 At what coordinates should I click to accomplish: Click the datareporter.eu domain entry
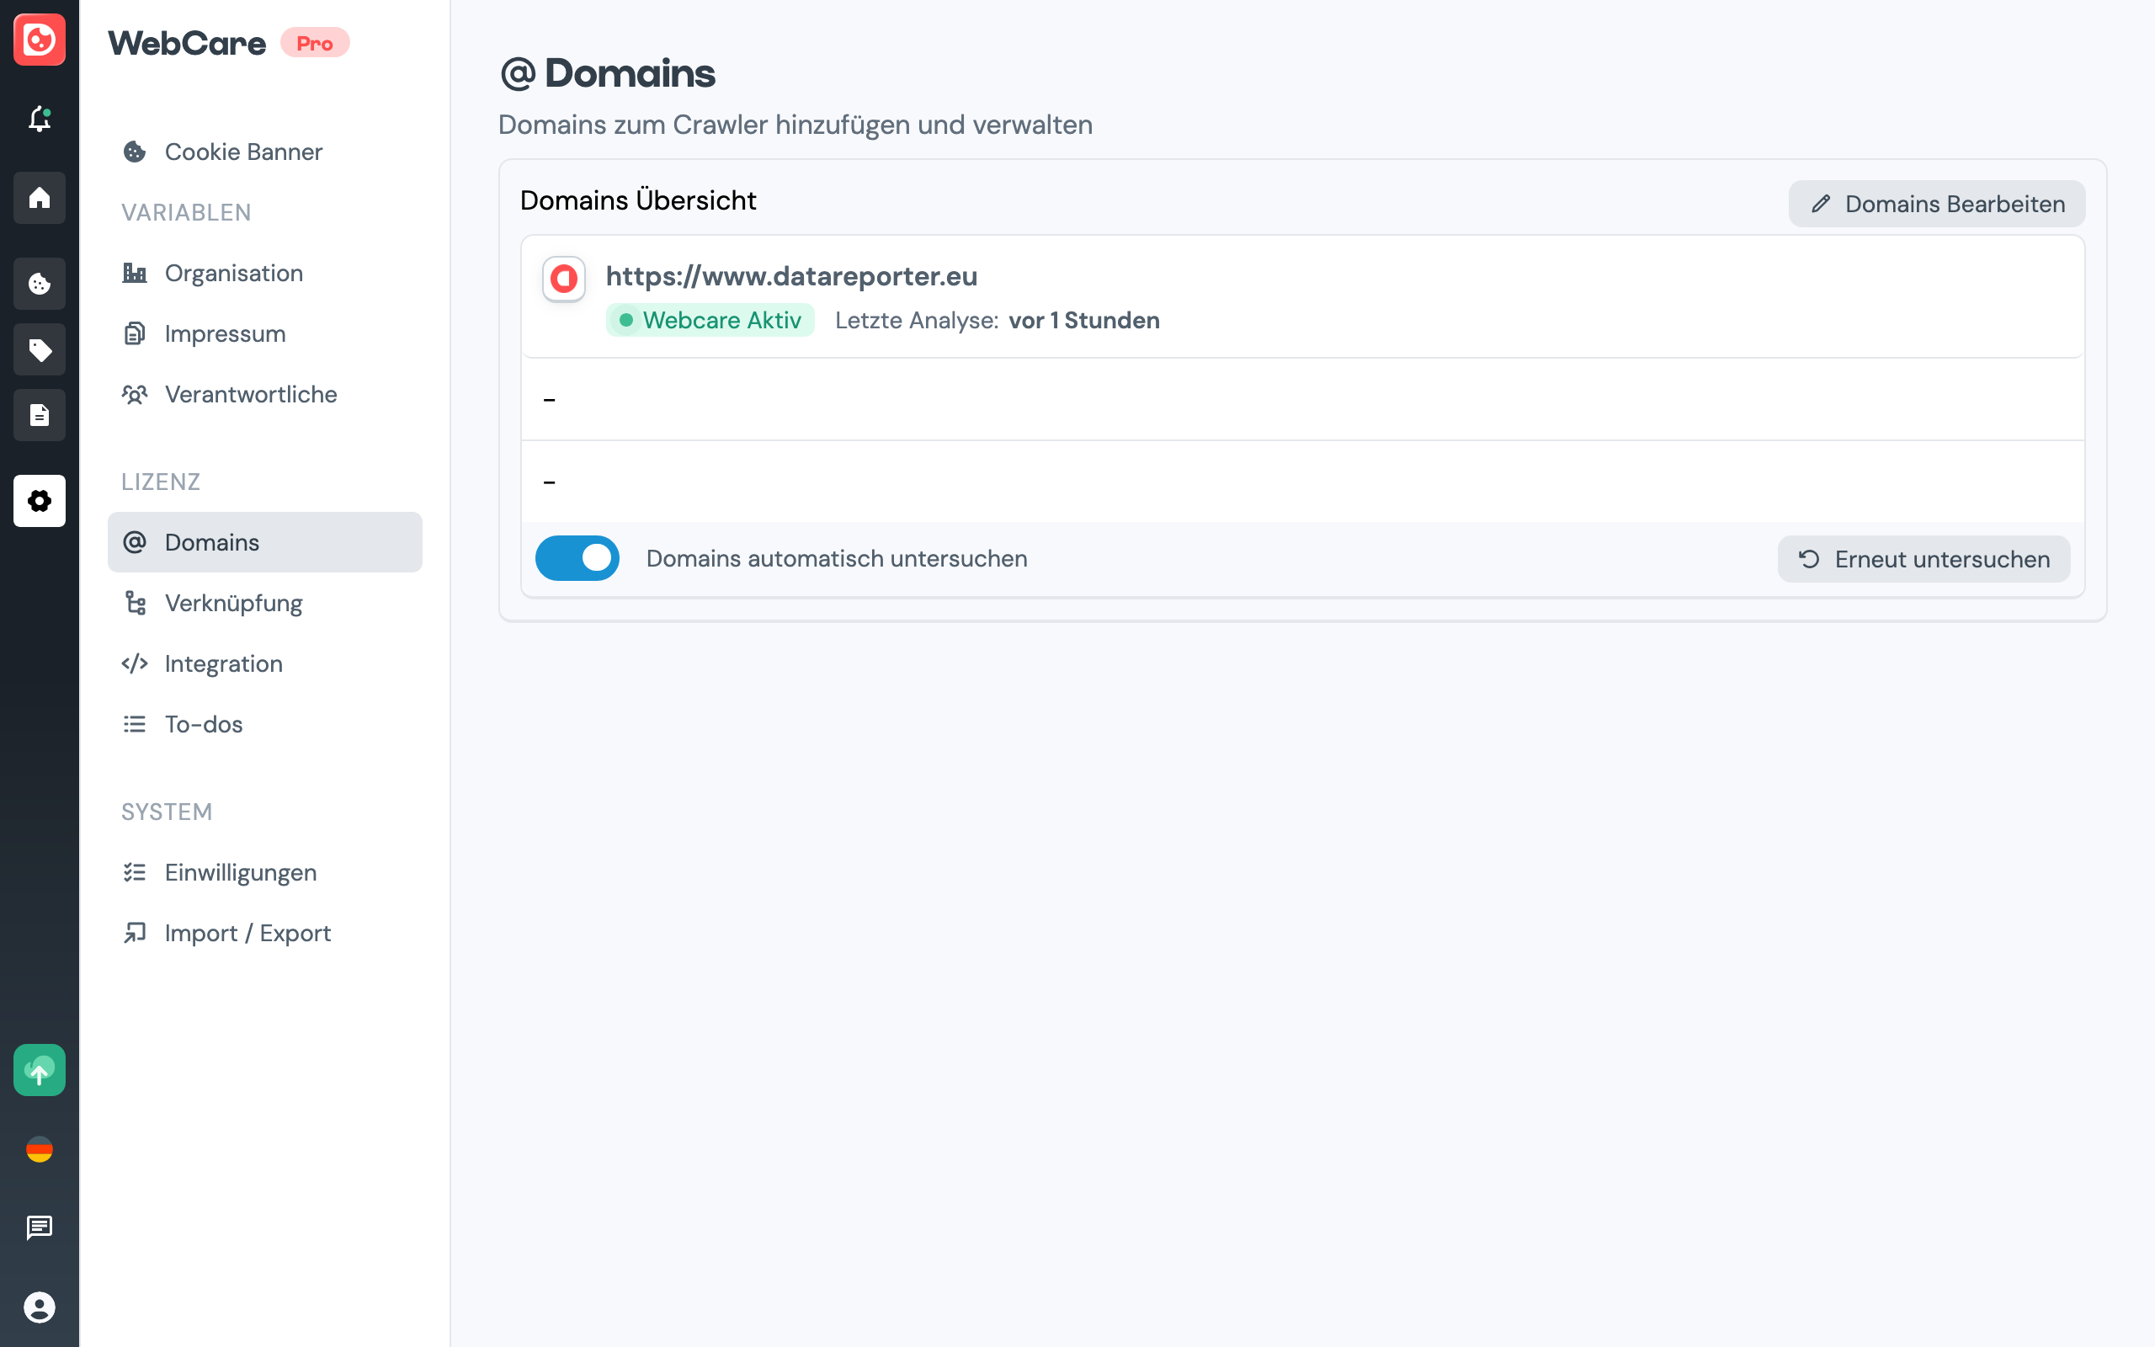[791, 276]
